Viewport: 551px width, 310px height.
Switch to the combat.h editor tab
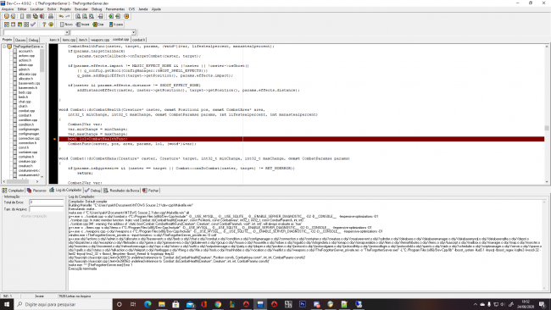[x=138, y=40]
